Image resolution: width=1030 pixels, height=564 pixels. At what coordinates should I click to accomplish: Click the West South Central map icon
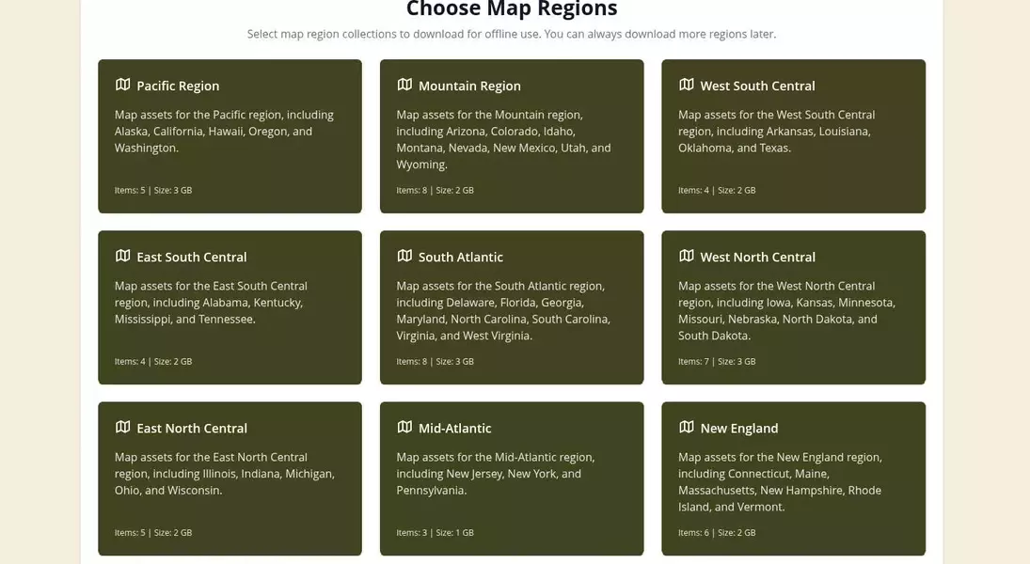tap(687, 85)
